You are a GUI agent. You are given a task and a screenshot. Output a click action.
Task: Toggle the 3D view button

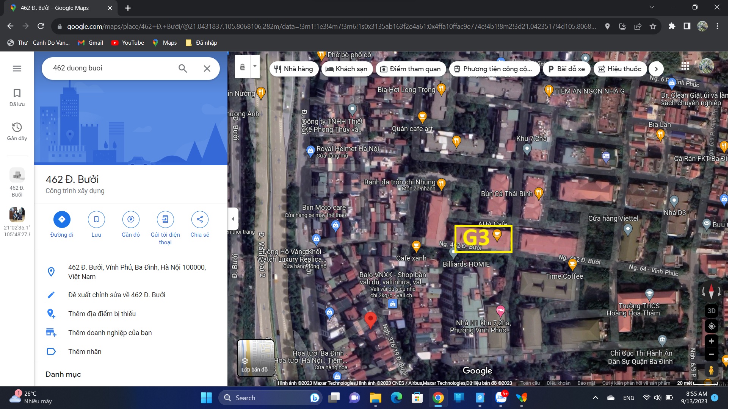coord(712,311)
